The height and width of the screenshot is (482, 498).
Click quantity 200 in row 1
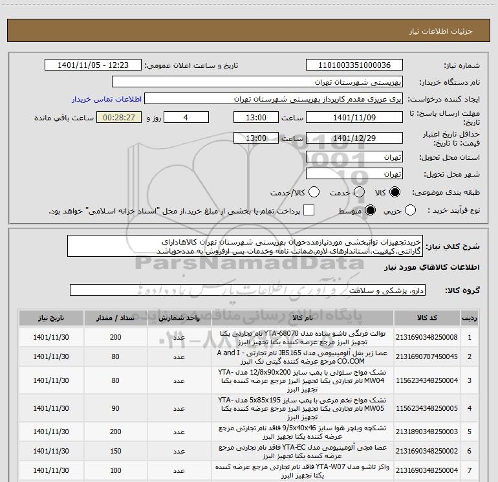[x=115, y=338]
